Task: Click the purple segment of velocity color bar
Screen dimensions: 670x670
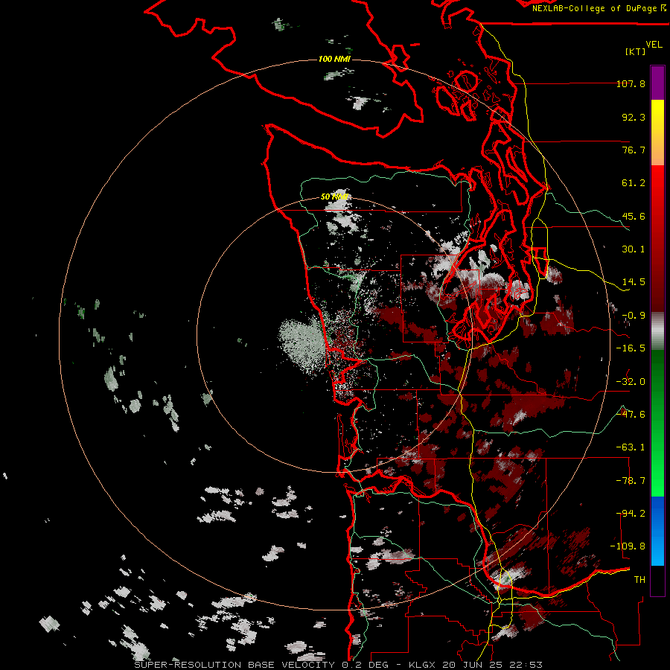Action: tap(657, 83)
